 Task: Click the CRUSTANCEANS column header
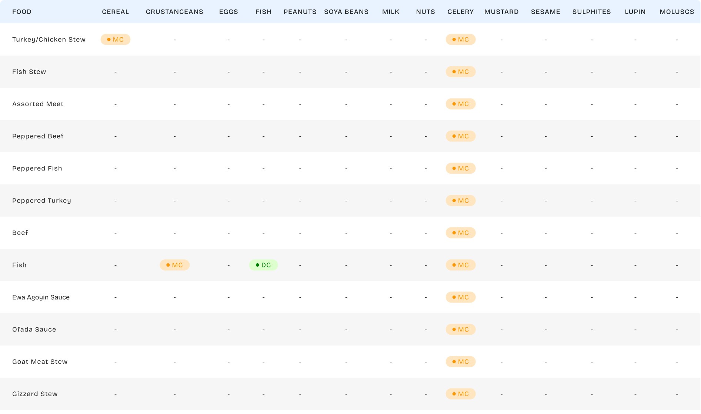click(x=174, y=12)
